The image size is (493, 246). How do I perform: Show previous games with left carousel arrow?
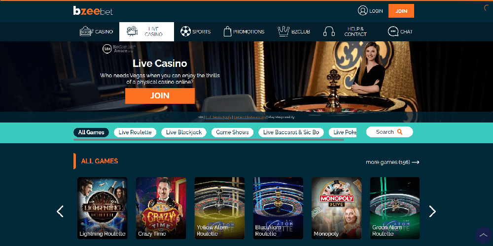pyautogui.click(x=60, y=211)
